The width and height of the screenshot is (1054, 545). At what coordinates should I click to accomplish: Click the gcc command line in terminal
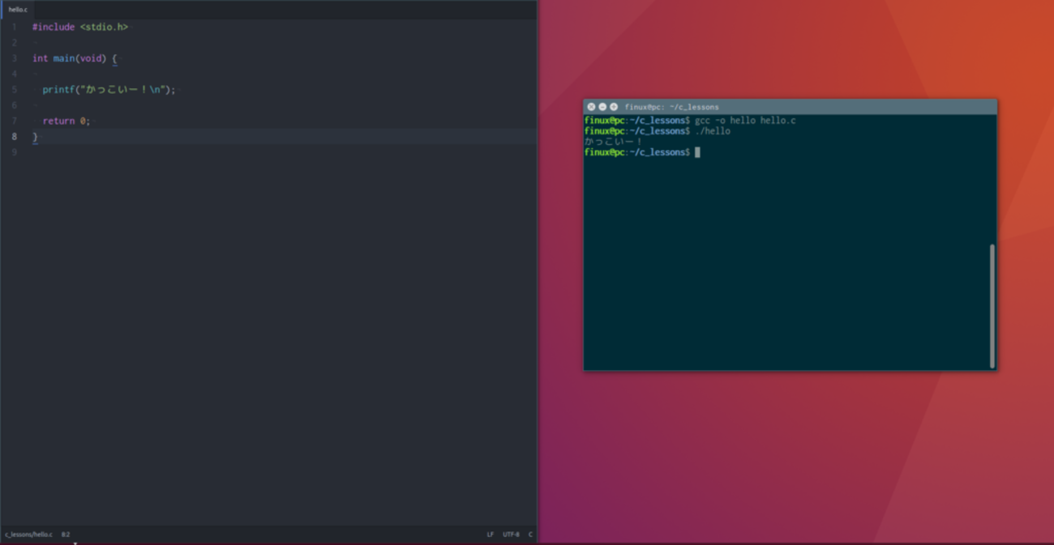tap(690, 121)
